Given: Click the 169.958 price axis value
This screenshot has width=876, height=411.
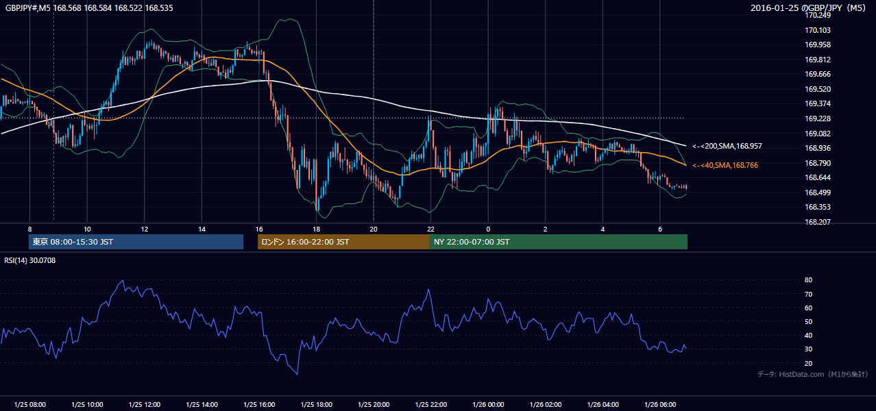Looking at the screenshot, I should 817,45.
